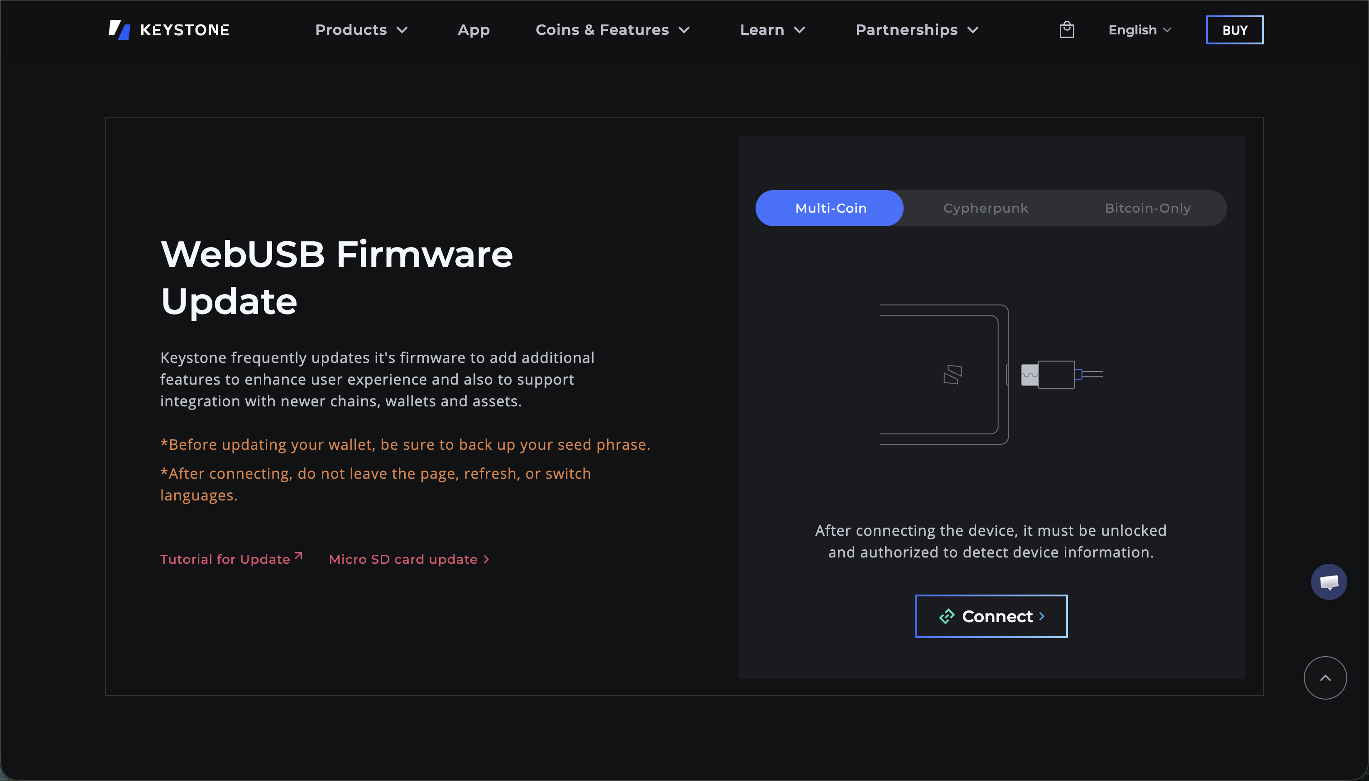Open the English language selector
The image size is (1369, 781).
pos(1139,29)
